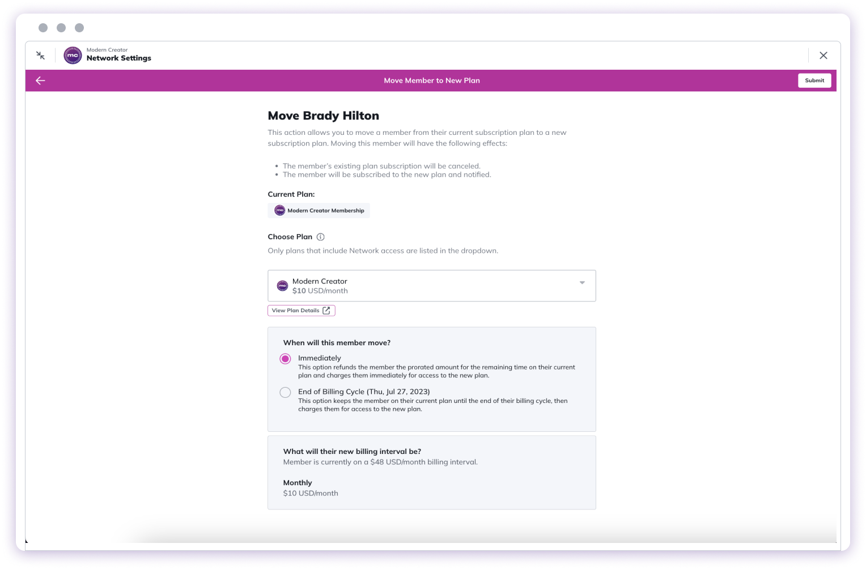
Task: Click the Modern Creator Membership current plan chip
Action: 319,210
